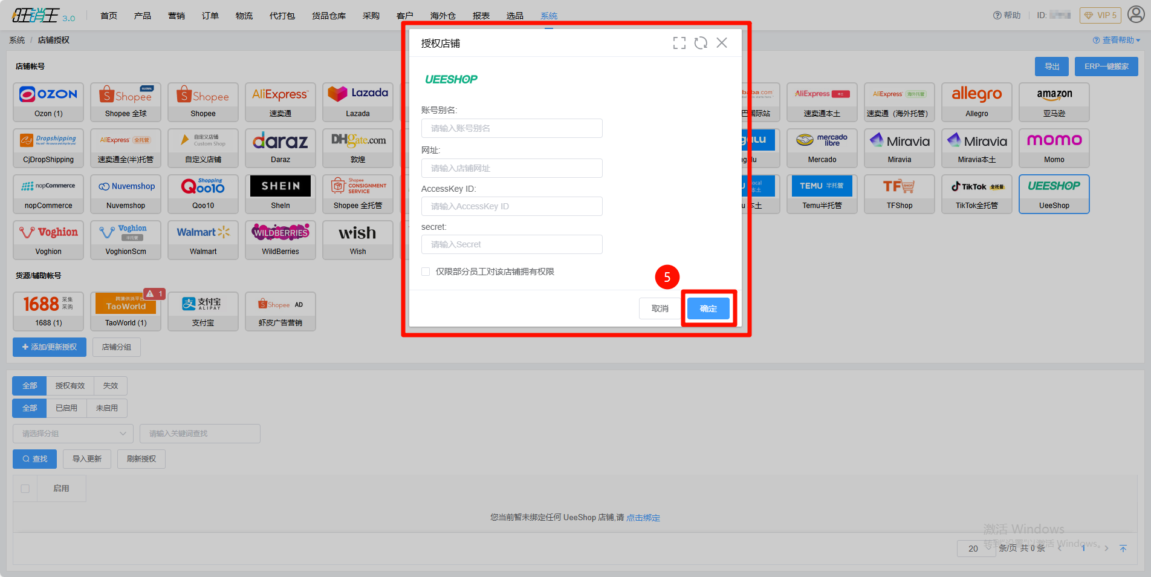Expand the 查看帮助 dropdown
Screen dimensions: 1151x577
coord(1117,40)
